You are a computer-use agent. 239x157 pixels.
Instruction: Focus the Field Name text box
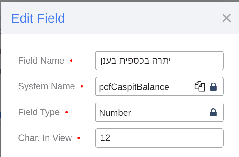[159, 61]
